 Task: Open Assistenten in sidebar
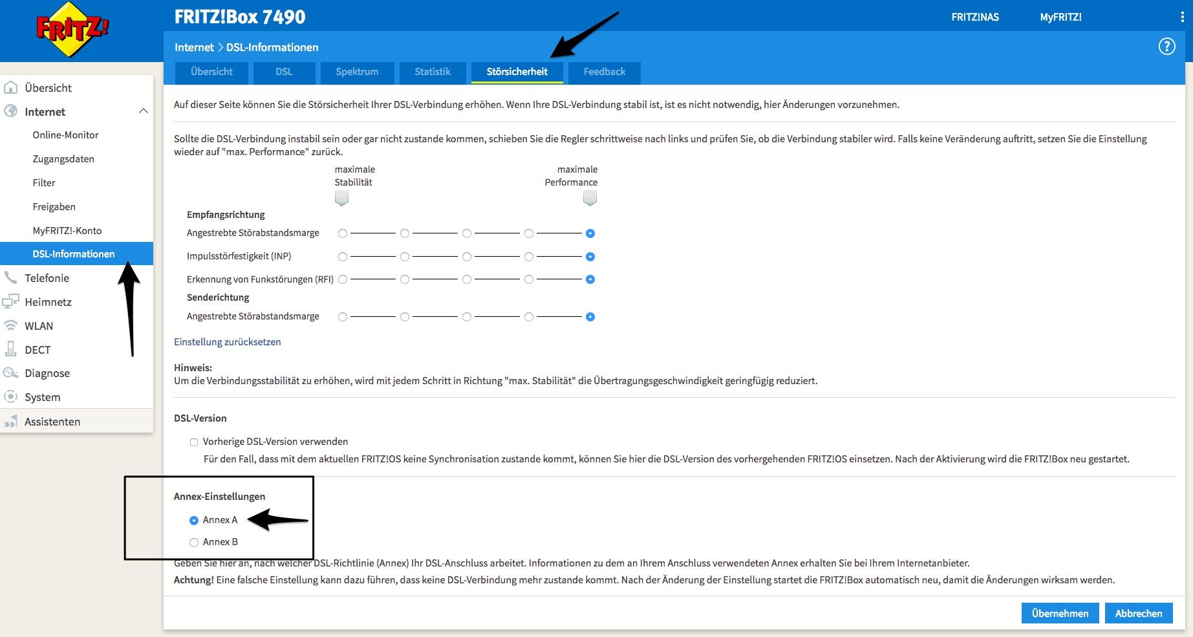pos(52,422)
